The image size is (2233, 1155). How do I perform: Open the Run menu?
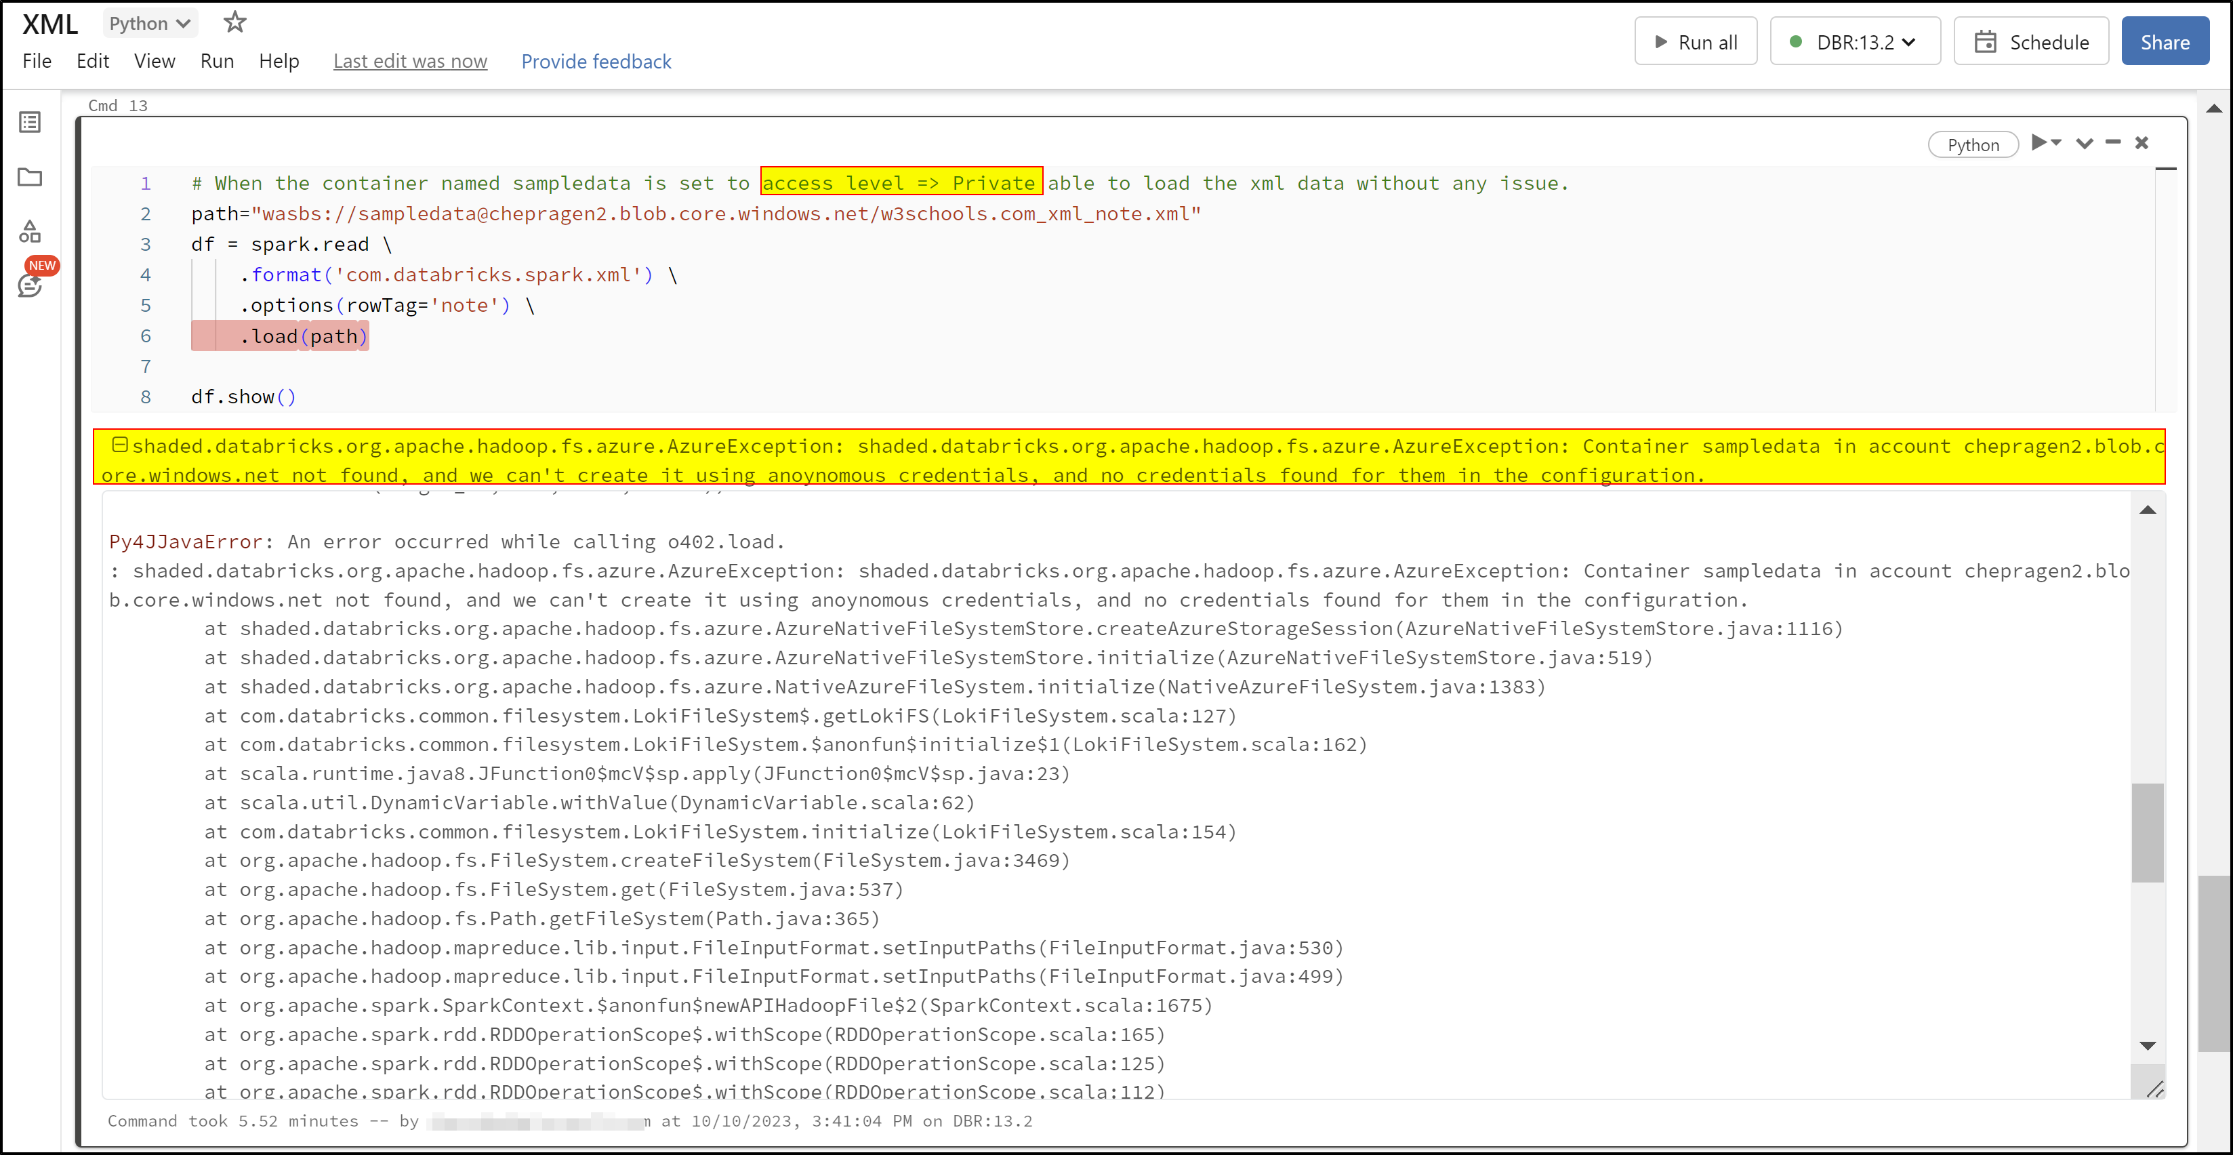tap(217, 61)
